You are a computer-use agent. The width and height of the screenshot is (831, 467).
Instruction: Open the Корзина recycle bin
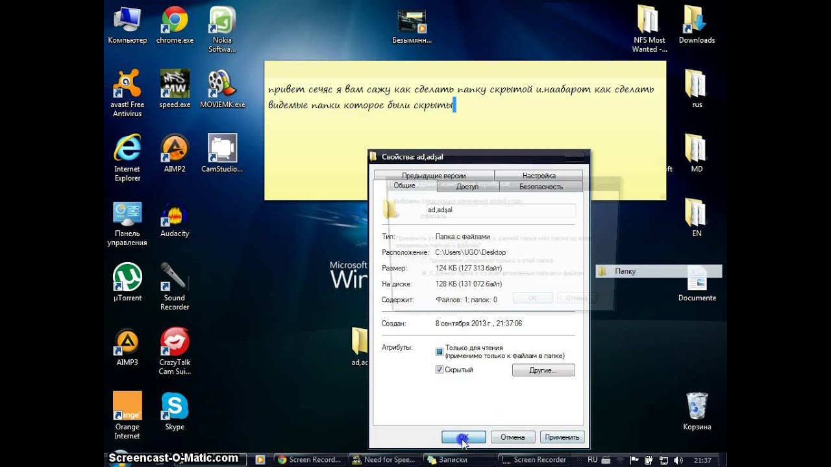coord(697,413)
